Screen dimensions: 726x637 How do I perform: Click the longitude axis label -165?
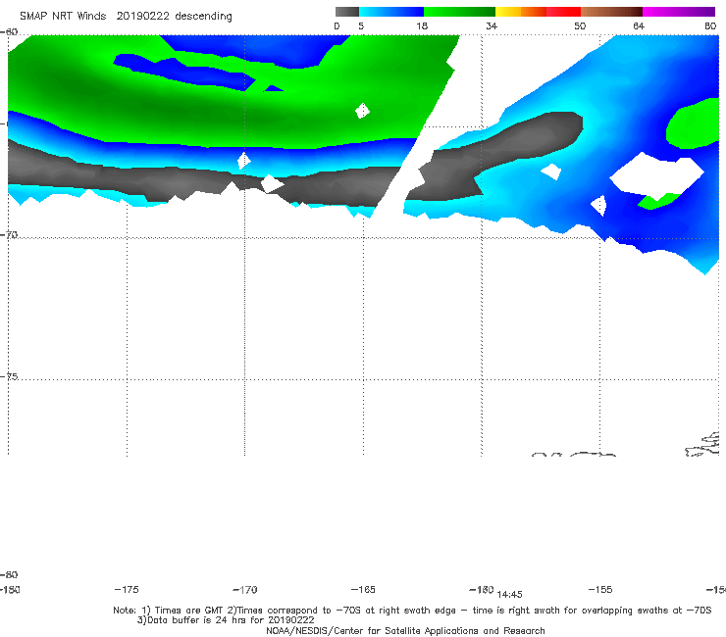click(x=363, y=589)
